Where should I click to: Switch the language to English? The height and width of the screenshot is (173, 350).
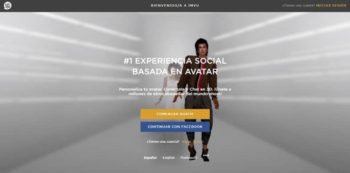pyautogui.click(x=168, y=158)
